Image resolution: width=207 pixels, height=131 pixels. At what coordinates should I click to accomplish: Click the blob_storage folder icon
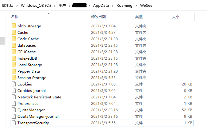click(x=13, y=26)
